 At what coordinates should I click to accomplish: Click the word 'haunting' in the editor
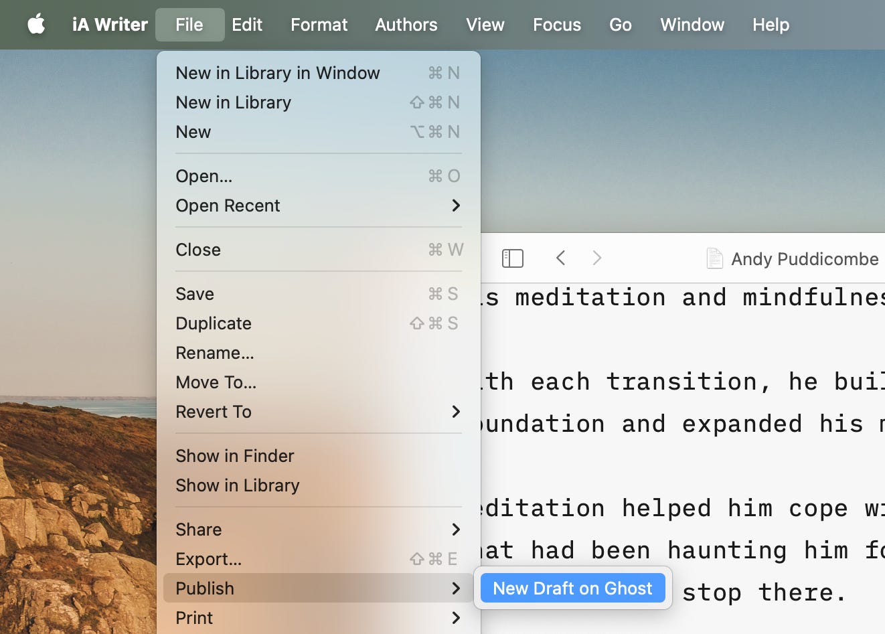(727, 550)
